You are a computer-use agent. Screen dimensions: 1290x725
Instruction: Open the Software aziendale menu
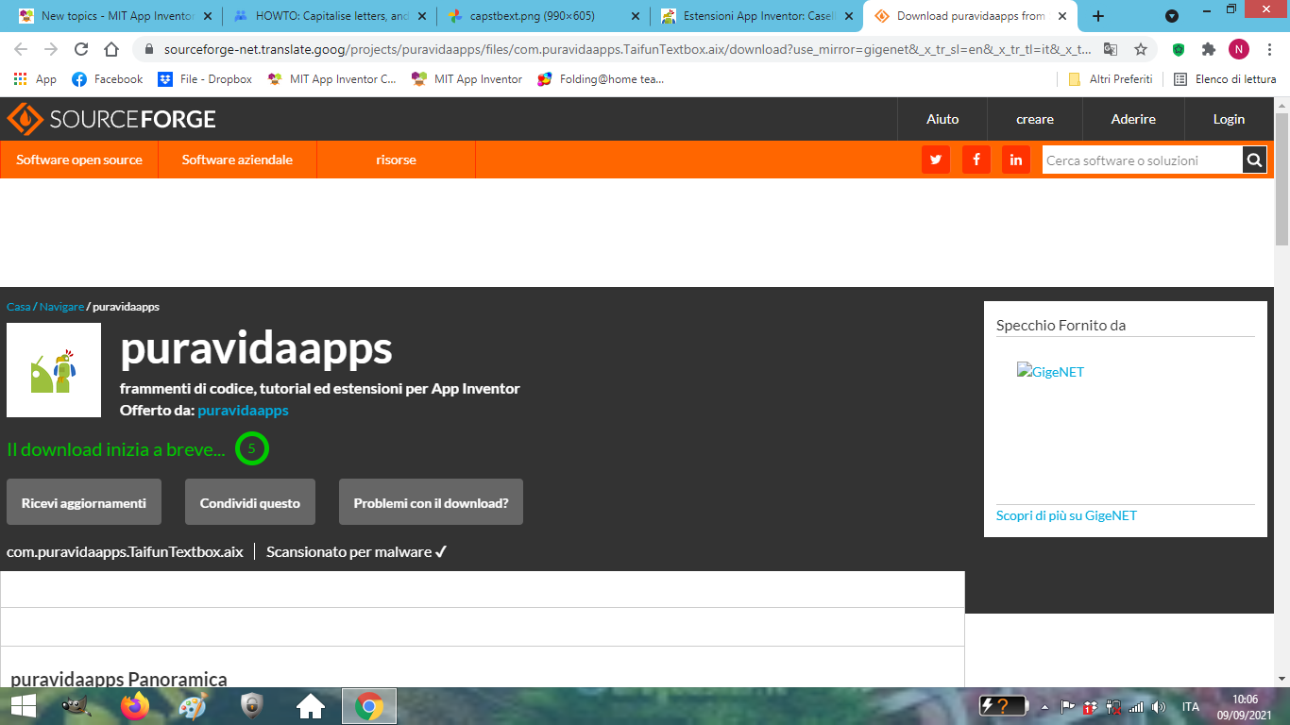[x=237, y=160]
